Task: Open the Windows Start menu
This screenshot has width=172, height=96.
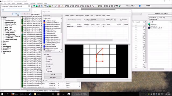Action: 2,94
